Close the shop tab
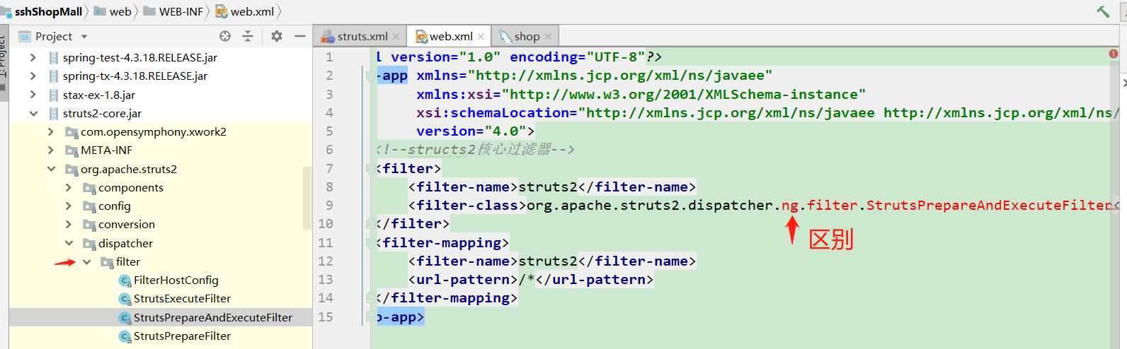This screenshot has height=349, width=1127. [x=549, y=37]
